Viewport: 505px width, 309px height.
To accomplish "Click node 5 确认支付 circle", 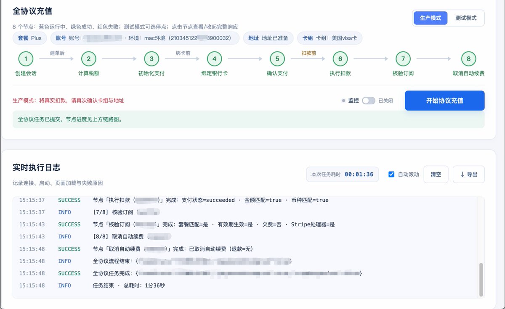I will tap(277, 59).
